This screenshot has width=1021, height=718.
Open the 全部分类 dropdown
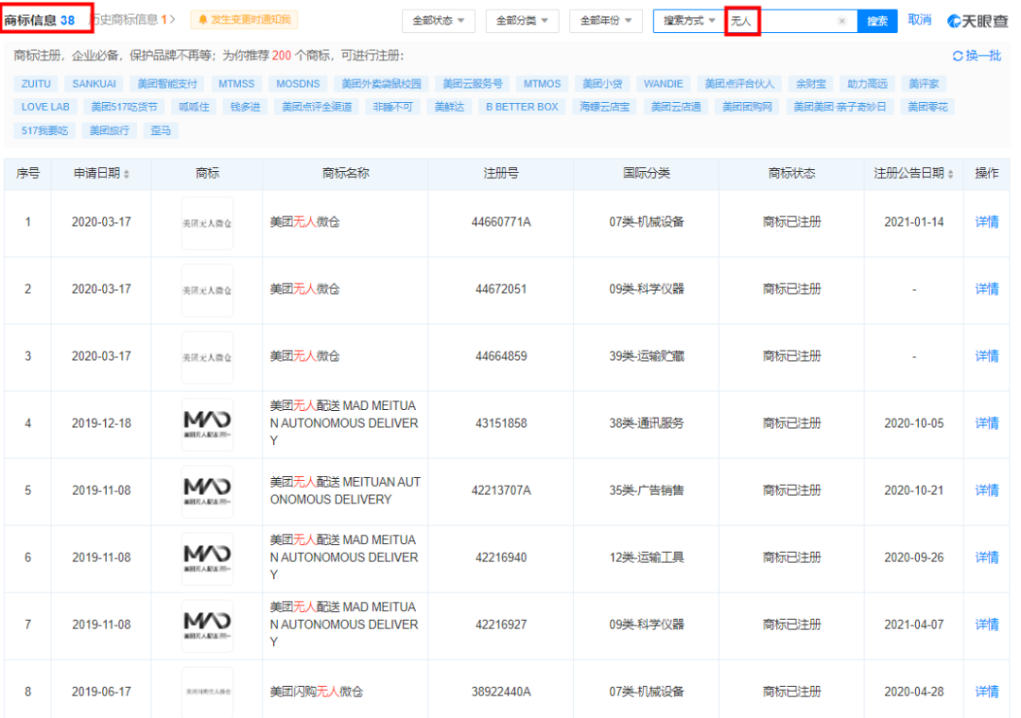pos(522,21)
